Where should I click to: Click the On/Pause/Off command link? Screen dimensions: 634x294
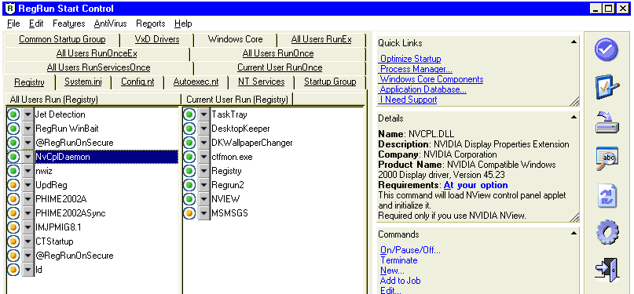tap(410, 250)
